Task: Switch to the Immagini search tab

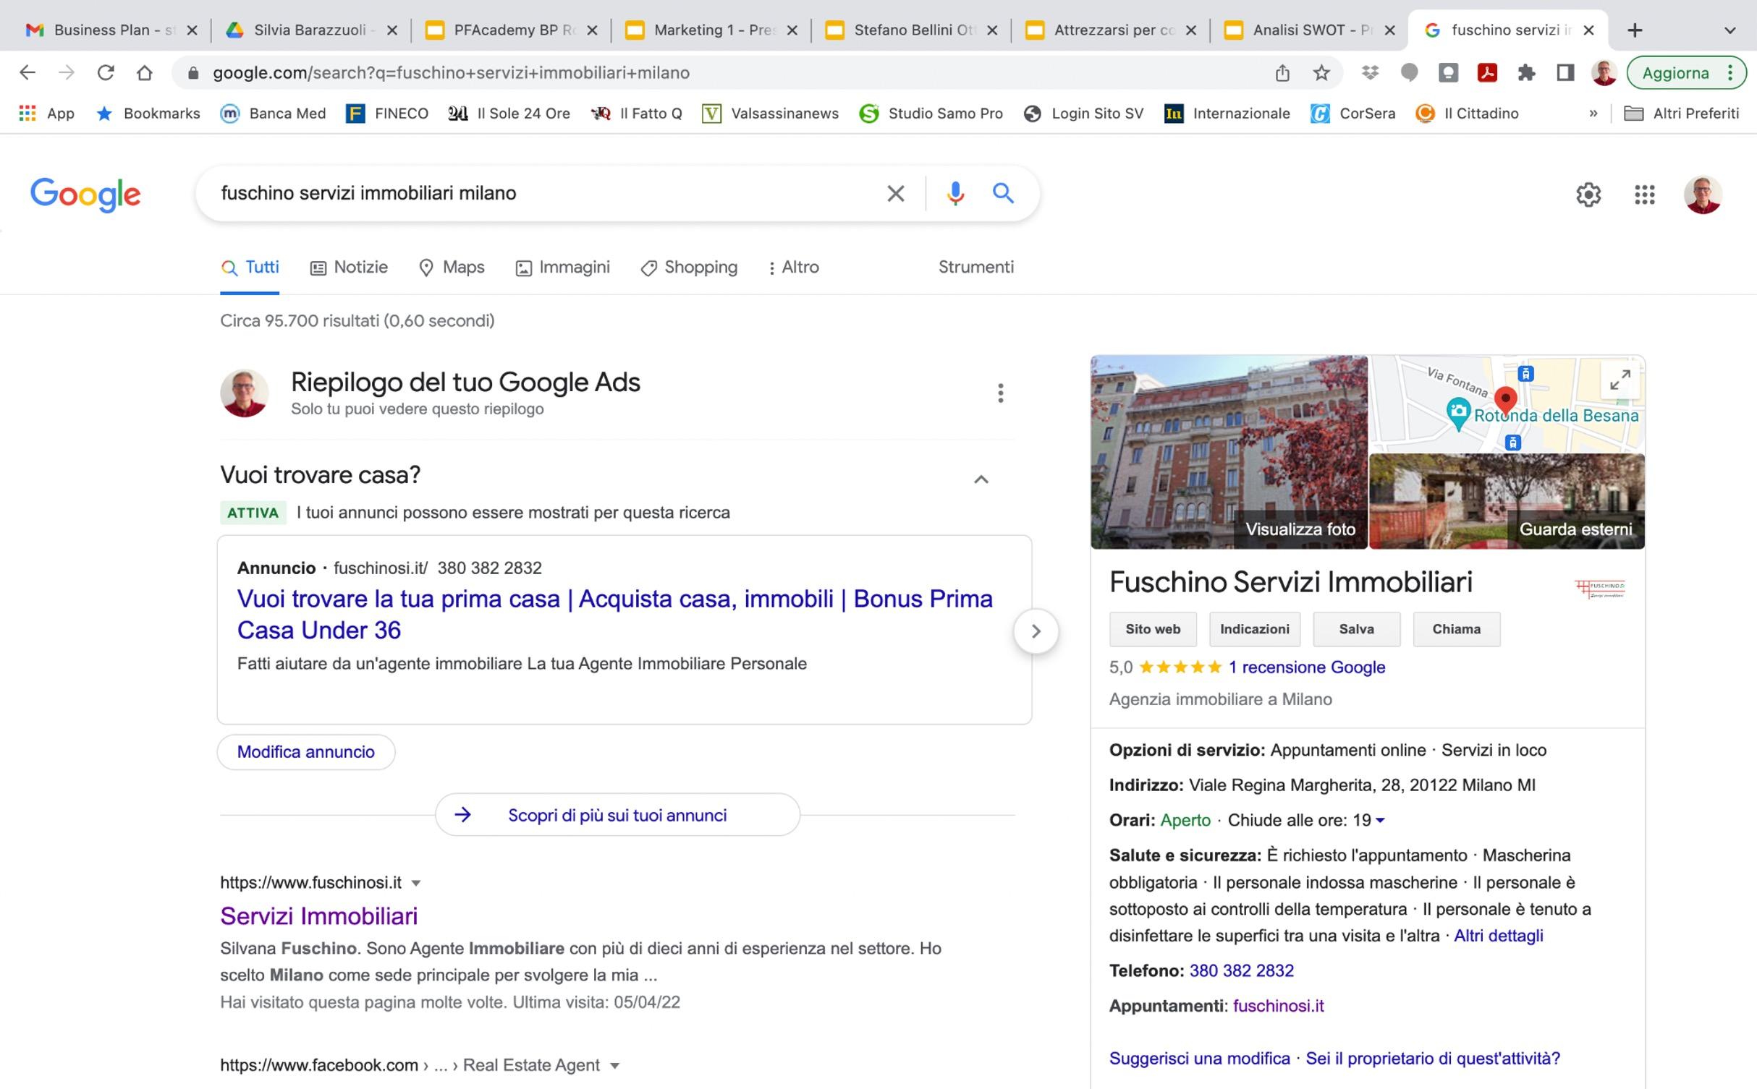Action: 563,268
